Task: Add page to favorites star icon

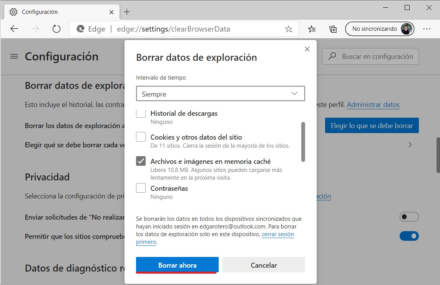Action: pyautogui.click(x=288, y=29)
